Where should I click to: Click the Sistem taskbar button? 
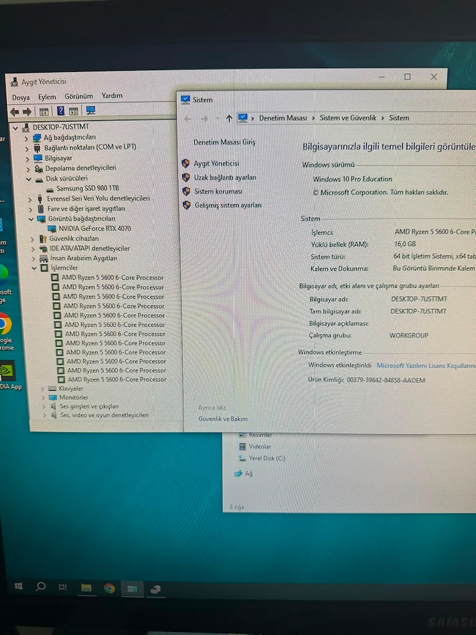point(133,589)
